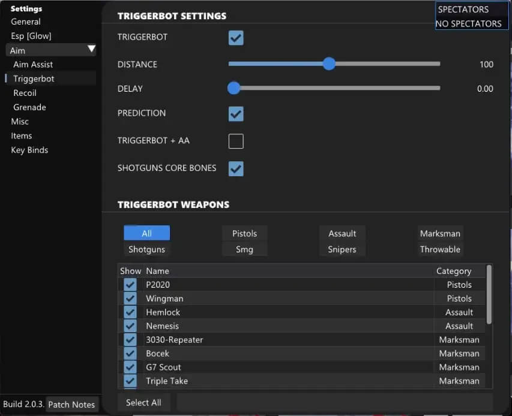Open Esp [Glow] settings
The height and width of the screenshot is (416, 512).
coord(31,36)
